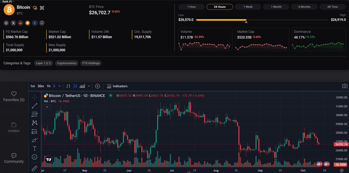The width and height of the screenshot is (349, 173).
Task: Select the XABCD pattern tool
Action: pos(35,123)
